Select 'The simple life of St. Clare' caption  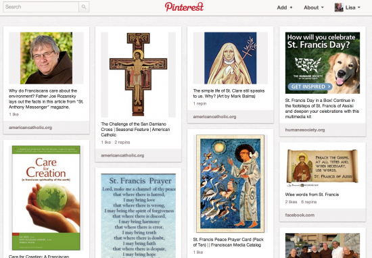coord(229,93)
